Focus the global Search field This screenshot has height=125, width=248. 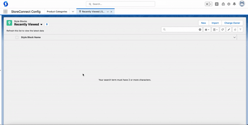coord(121,4)
